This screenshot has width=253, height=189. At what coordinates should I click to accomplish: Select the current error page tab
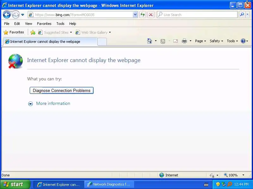click(50, 42)
